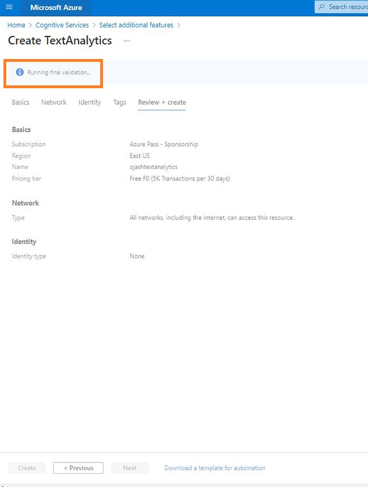Focus the Search resources box

click(x=341, y=7)
